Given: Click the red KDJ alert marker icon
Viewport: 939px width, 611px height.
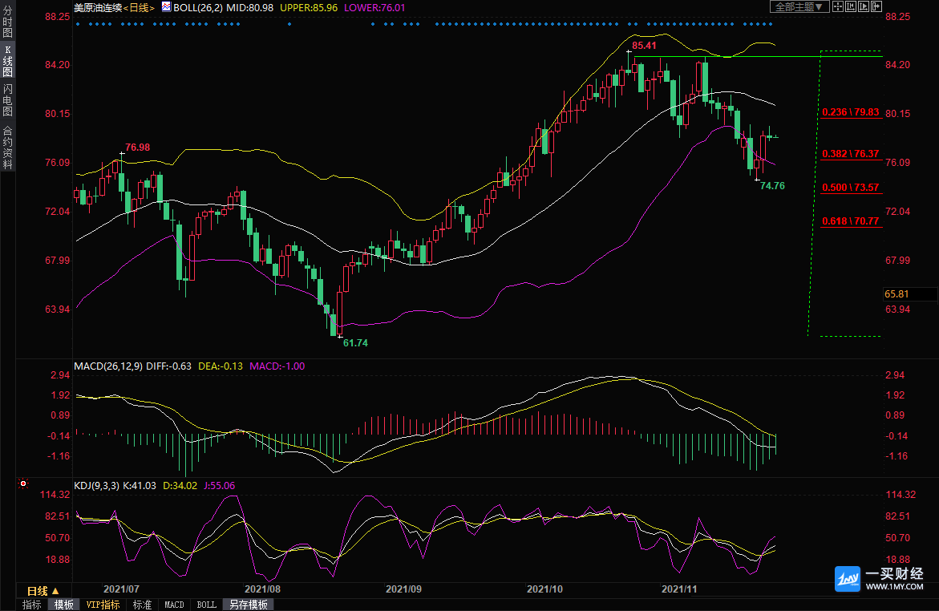Looking at the screenshot, I should coord(23,484).
